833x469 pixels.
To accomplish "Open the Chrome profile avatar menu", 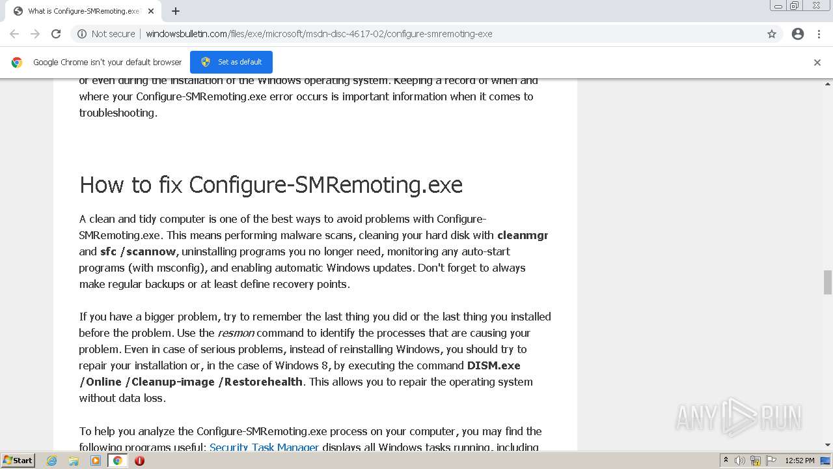I will (x=798, y=34).
